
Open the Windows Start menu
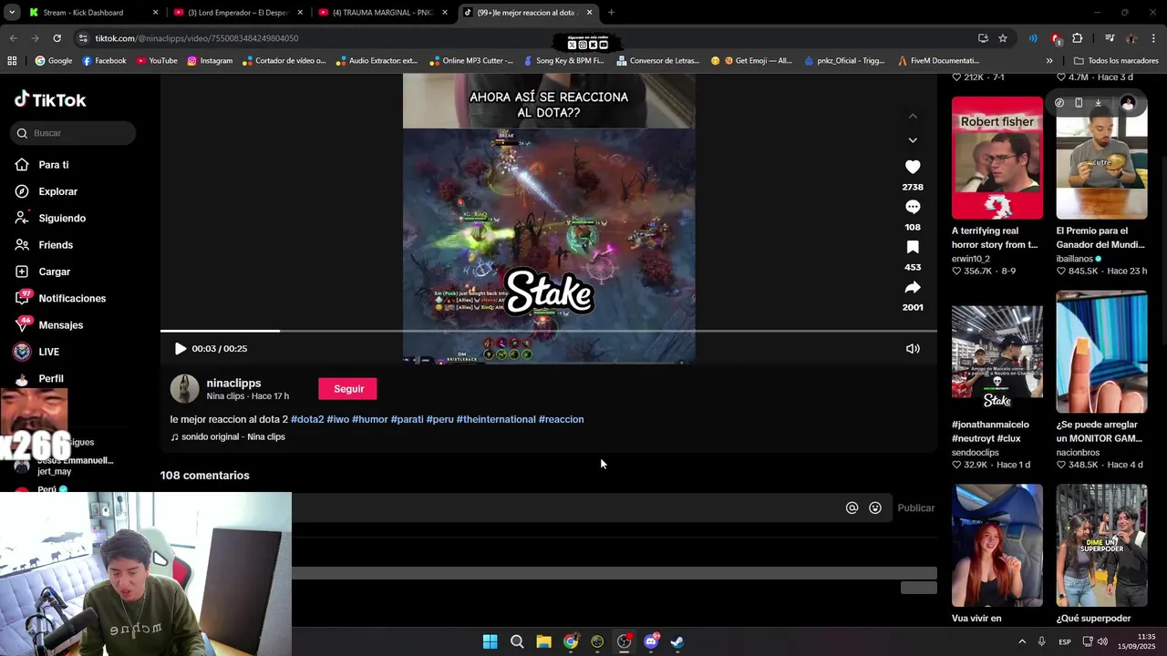click(490, 641)
